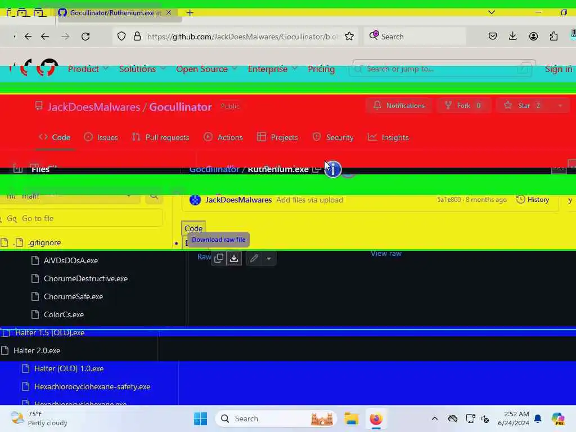Viewport: 576px width, 432px height.
Task: Copy the Ruthenium.exe file path
Action: 316,169
